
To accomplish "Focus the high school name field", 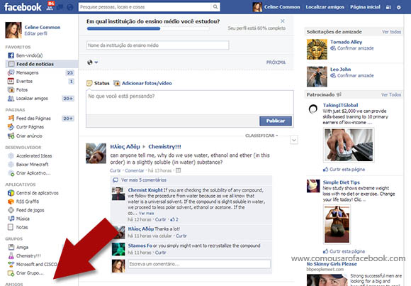I will click(x=157, y=45).
